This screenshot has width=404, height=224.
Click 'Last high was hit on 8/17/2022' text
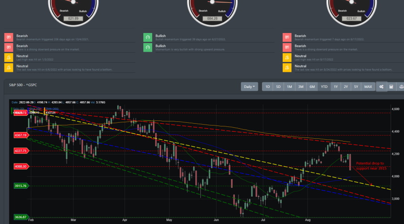pos(314,60)
